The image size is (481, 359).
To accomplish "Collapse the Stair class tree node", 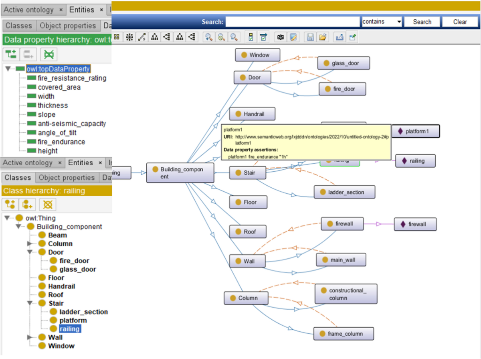I will tap(30, 304).
